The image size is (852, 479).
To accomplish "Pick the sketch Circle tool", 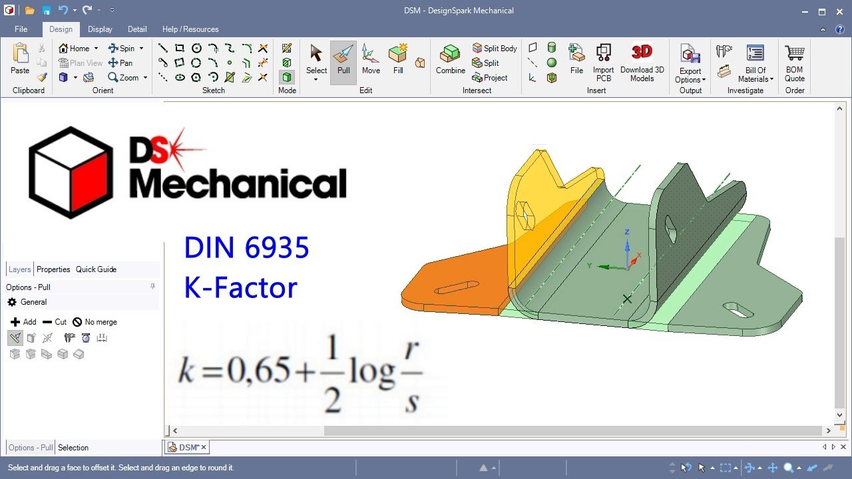I will coord(196,48).
